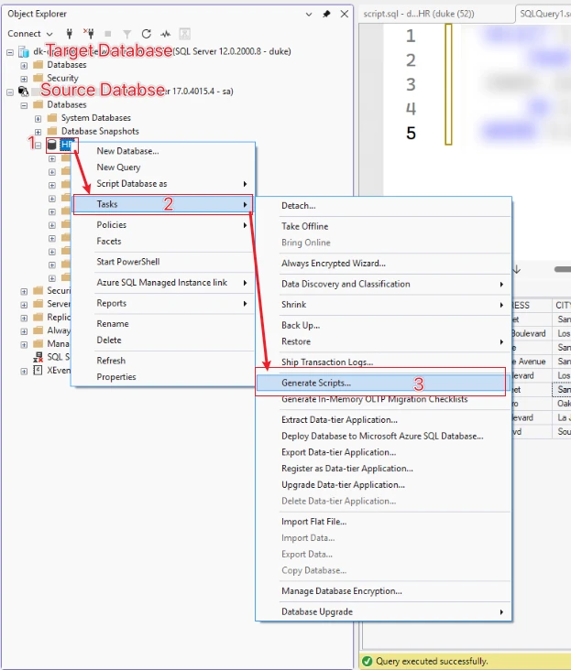Open the Reports submenu
571x670 pixels.
coord(162,303)
